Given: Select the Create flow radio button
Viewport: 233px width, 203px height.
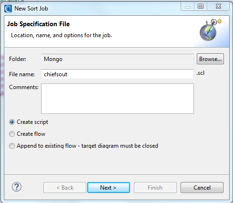Looking at the screenshot, I should 12,134.
